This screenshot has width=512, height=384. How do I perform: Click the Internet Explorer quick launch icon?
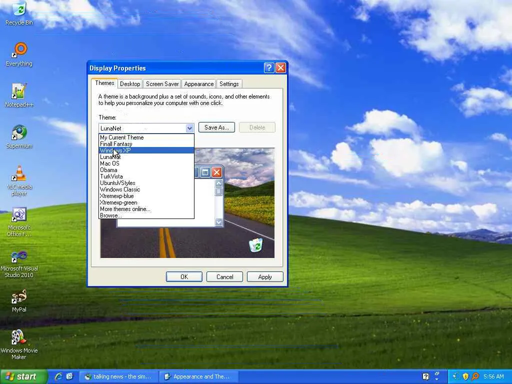[x=58, y=376]
